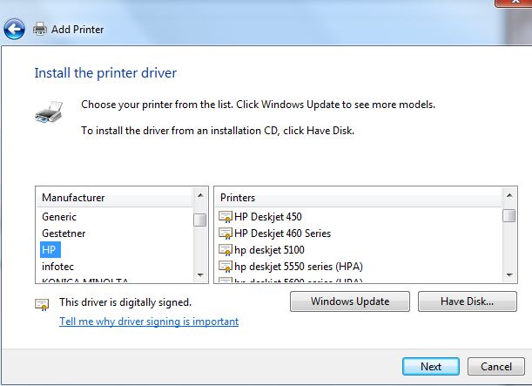Click the HP Deskjet 460 Series driver icon
Image resolution: width=532 pixels, height=386 pixels.
coord(226,234)
